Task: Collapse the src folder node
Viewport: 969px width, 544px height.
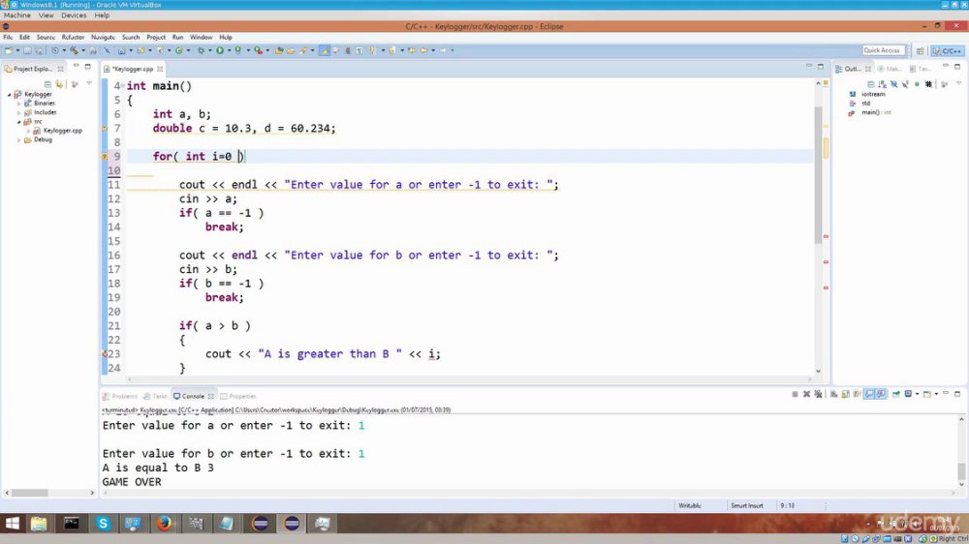Action: coord(19,122)
